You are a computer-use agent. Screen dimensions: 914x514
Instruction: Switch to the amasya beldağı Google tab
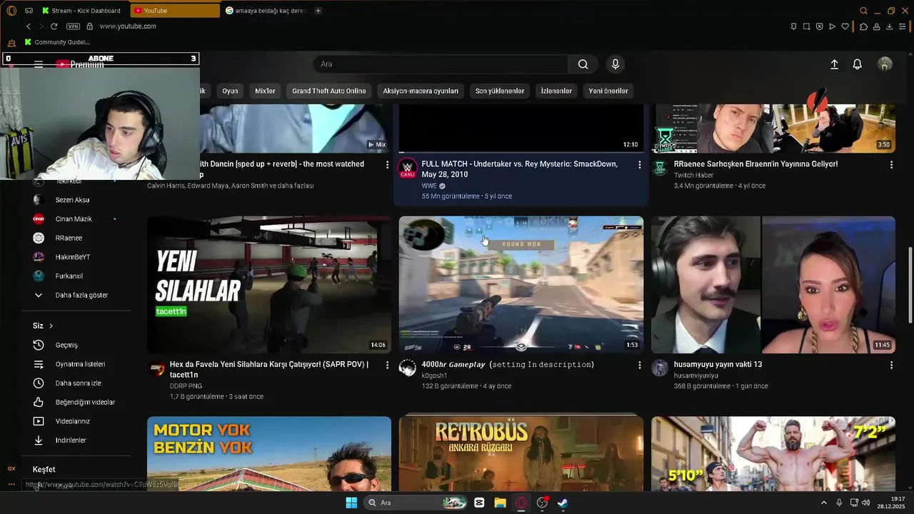266,11
